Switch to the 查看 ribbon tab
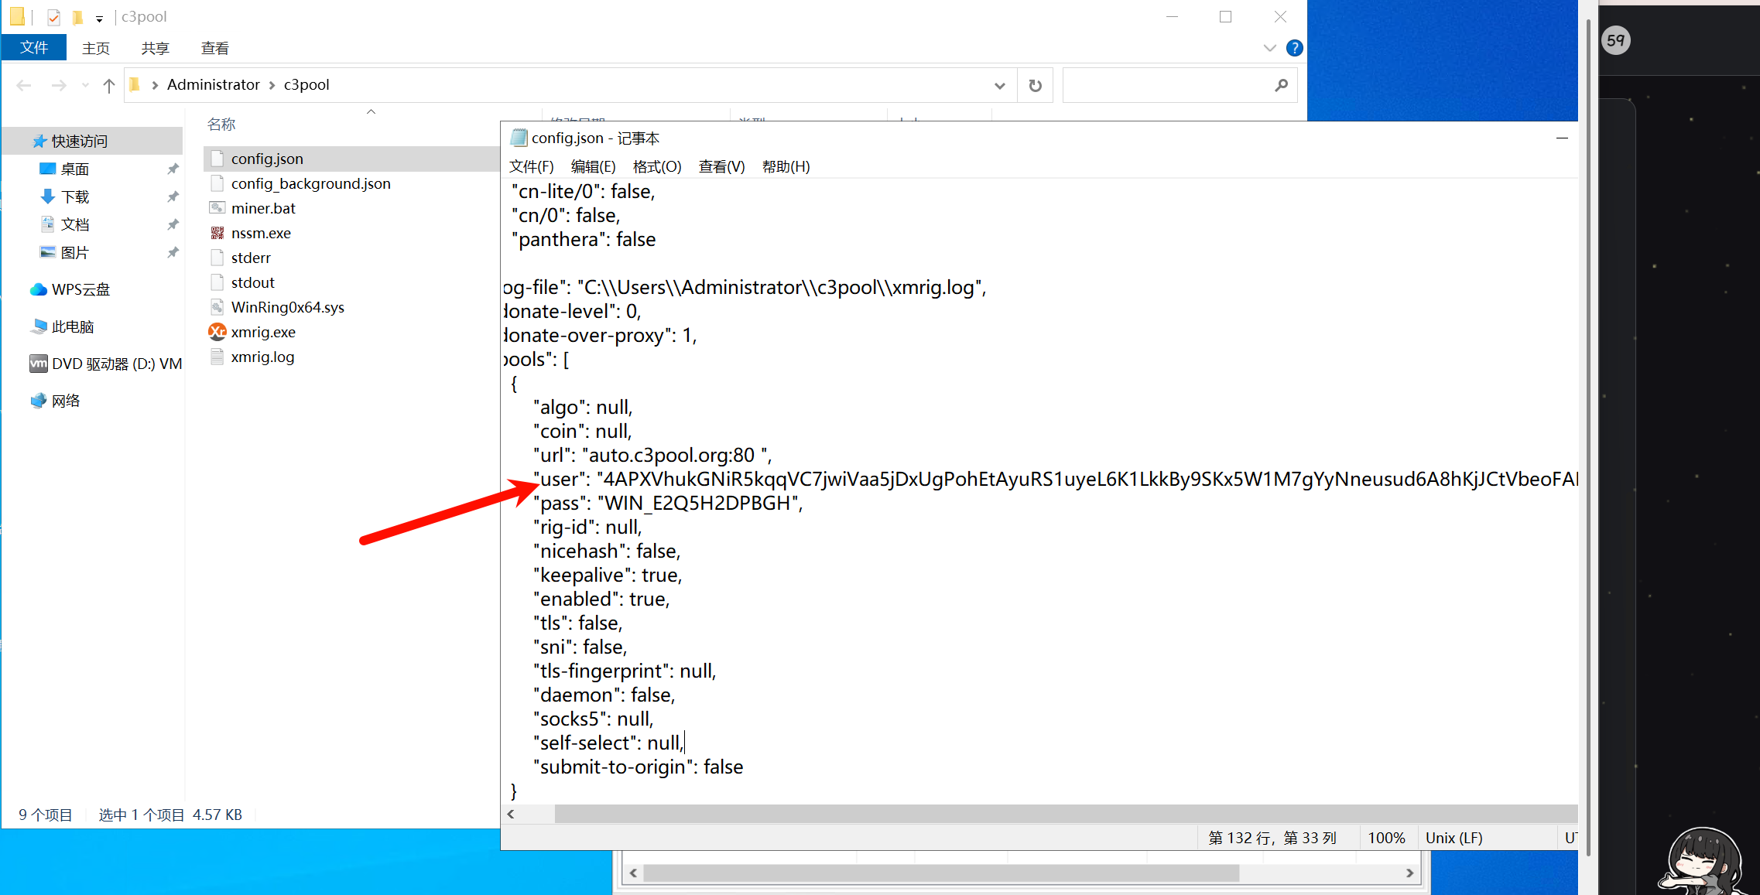The image size is (1760, 895). pyautogui.click(x=214, y=48)
